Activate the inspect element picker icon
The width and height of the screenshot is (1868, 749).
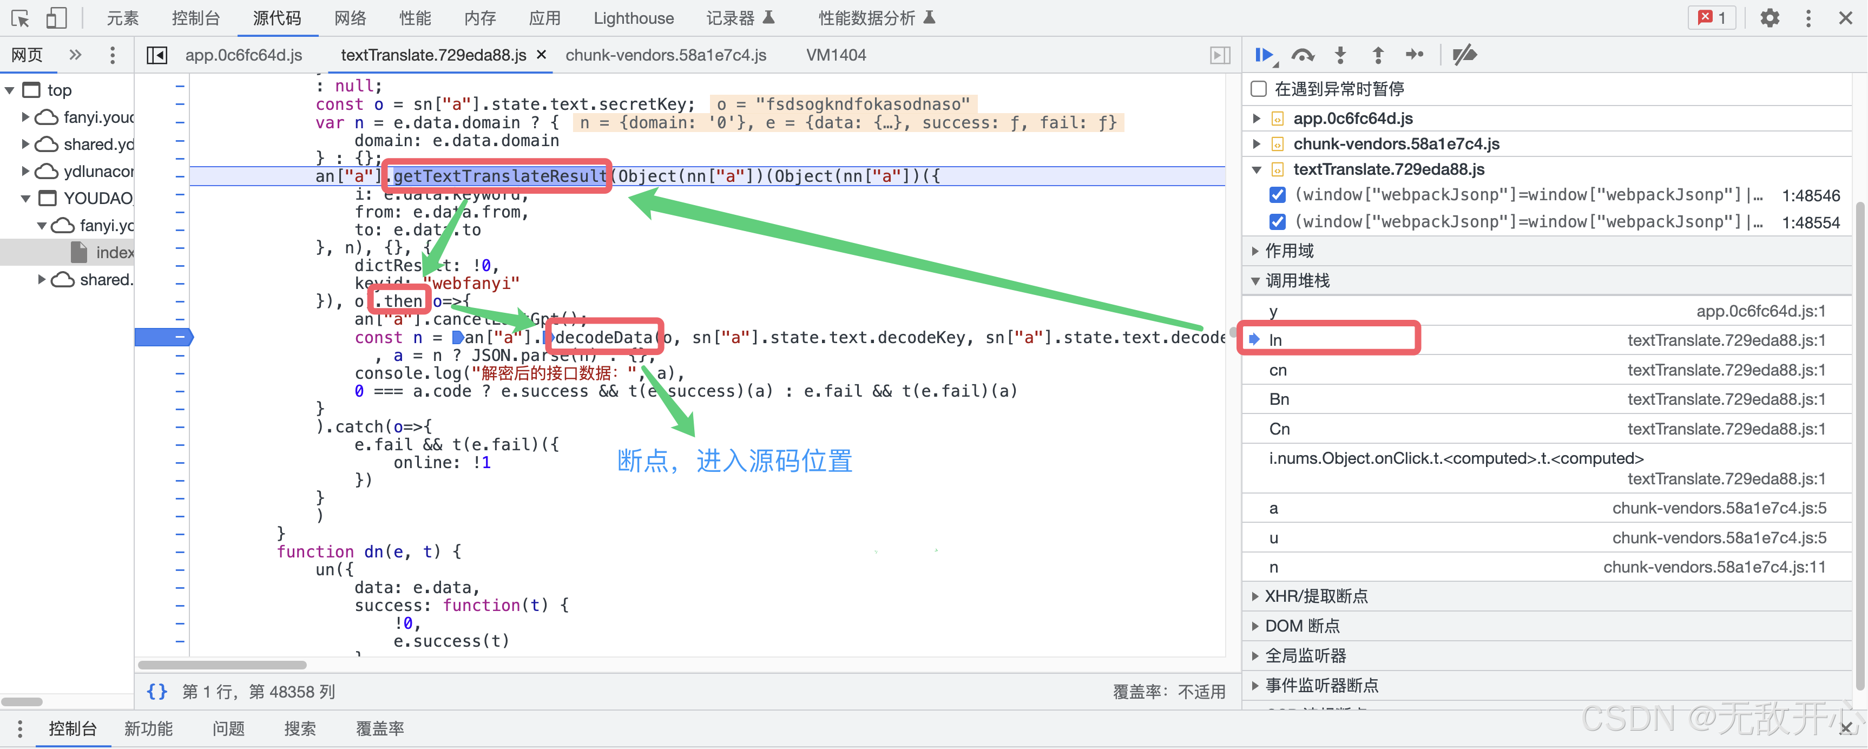(x=21, y=18)
